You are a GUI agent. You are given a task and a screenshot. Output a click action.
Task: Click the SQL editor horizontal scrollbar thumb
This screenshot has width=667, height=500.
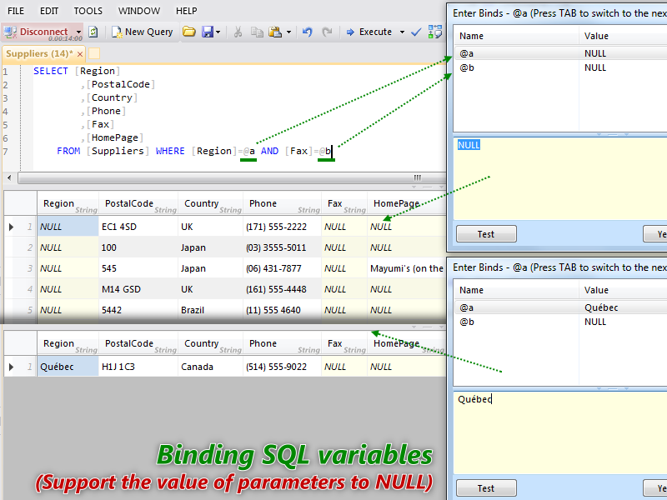(x=232, y=177)
